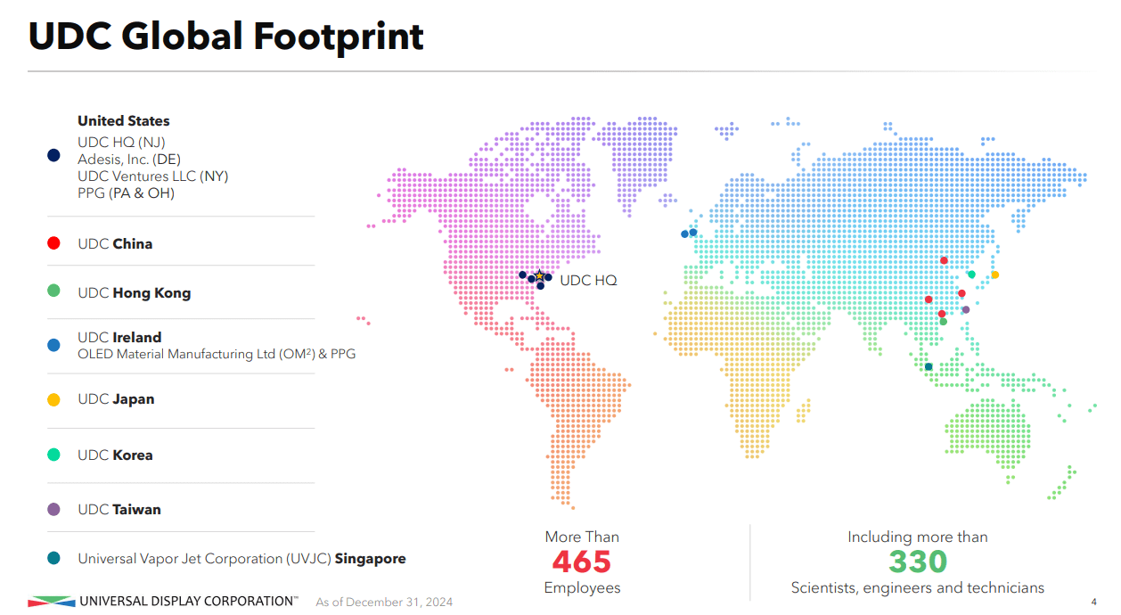This screenshot has width=1121, height=615.
Task: Click the "As of December 31, 2024" footnote
Action: [x=384, y=603]
